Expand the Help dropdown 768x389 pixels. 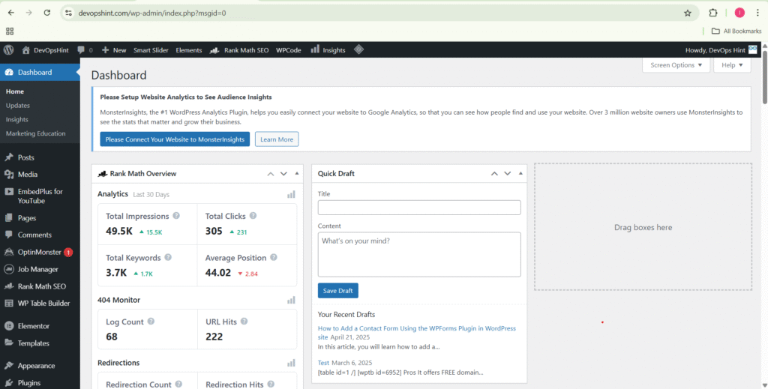coord(732,65)
